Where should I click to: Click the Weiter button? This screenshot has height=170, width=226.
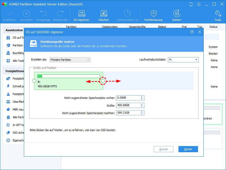pos(188,149)
